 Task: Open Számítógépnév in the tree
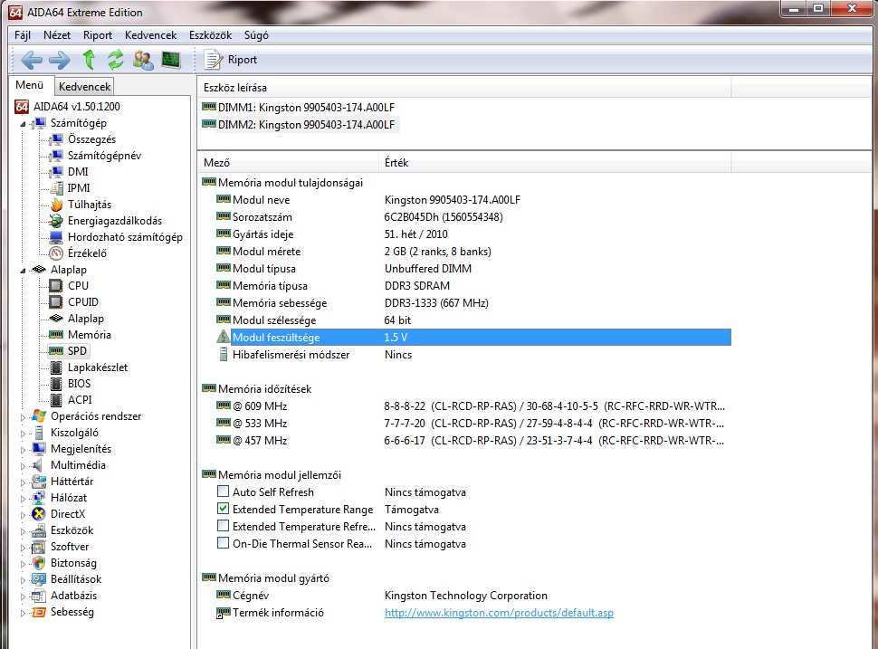pyautogui.click(x=104, y=155)
